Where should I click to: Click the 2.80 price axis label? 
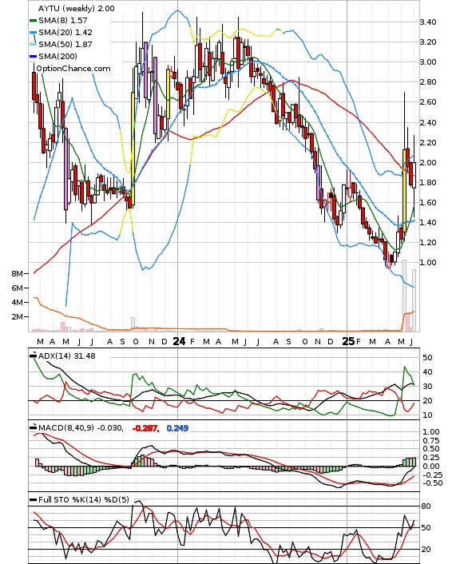[x=428, y=82]
